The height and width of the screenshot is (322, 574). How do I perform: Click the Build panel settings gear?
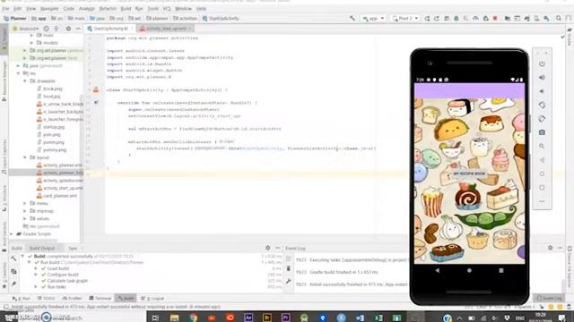point(267,248)
